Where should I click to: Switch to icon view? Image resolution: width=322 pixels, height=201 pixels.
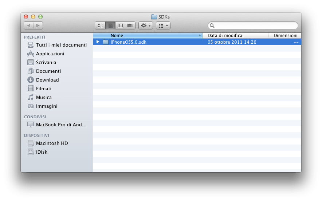[100, 25]
